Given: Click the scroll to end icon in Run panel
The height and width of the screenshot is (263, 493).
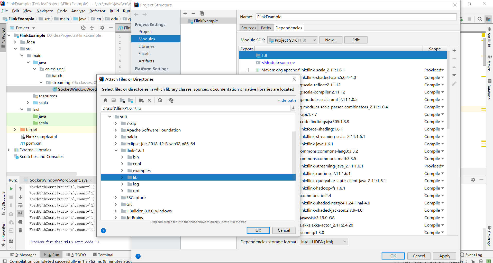Looking at the screenshot, I should [x=20, y=213].
